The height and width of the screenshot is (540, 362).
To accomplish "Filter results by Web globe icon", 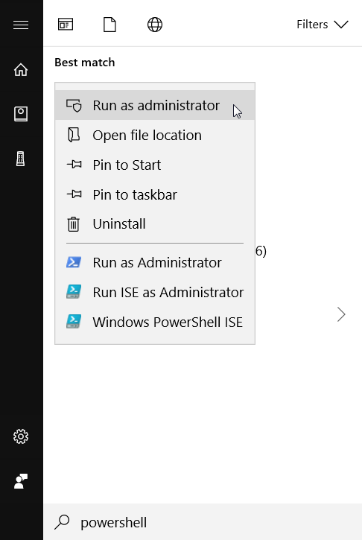I will (155, 25).
